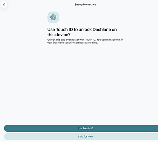Choose Skip for now
158x142 pixels.
(81, 136)
